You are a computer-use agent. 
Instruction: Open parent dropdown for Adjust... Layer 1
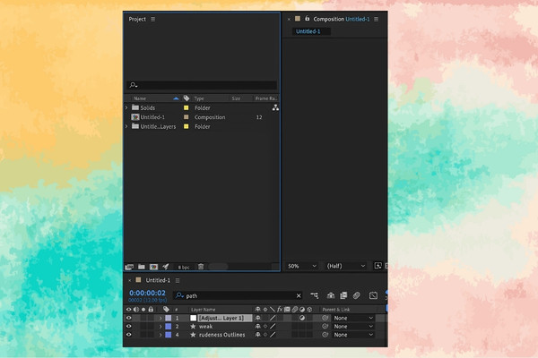pyautogui.click(x=353, y=318)
